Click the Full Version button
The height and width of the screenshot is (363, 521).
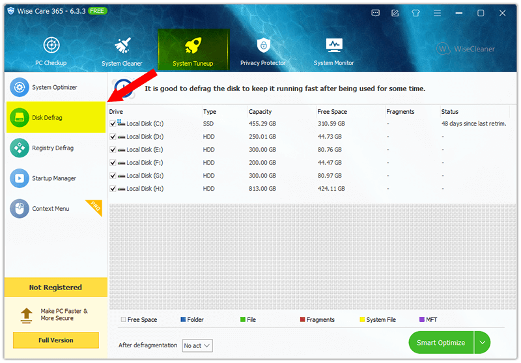(x=56, y=340)
